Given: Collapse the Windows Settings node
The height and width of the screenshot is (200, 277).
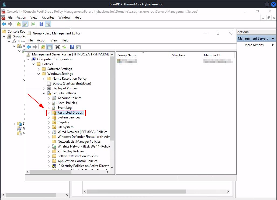Looking at the screenshot, I should click(39, 74).
